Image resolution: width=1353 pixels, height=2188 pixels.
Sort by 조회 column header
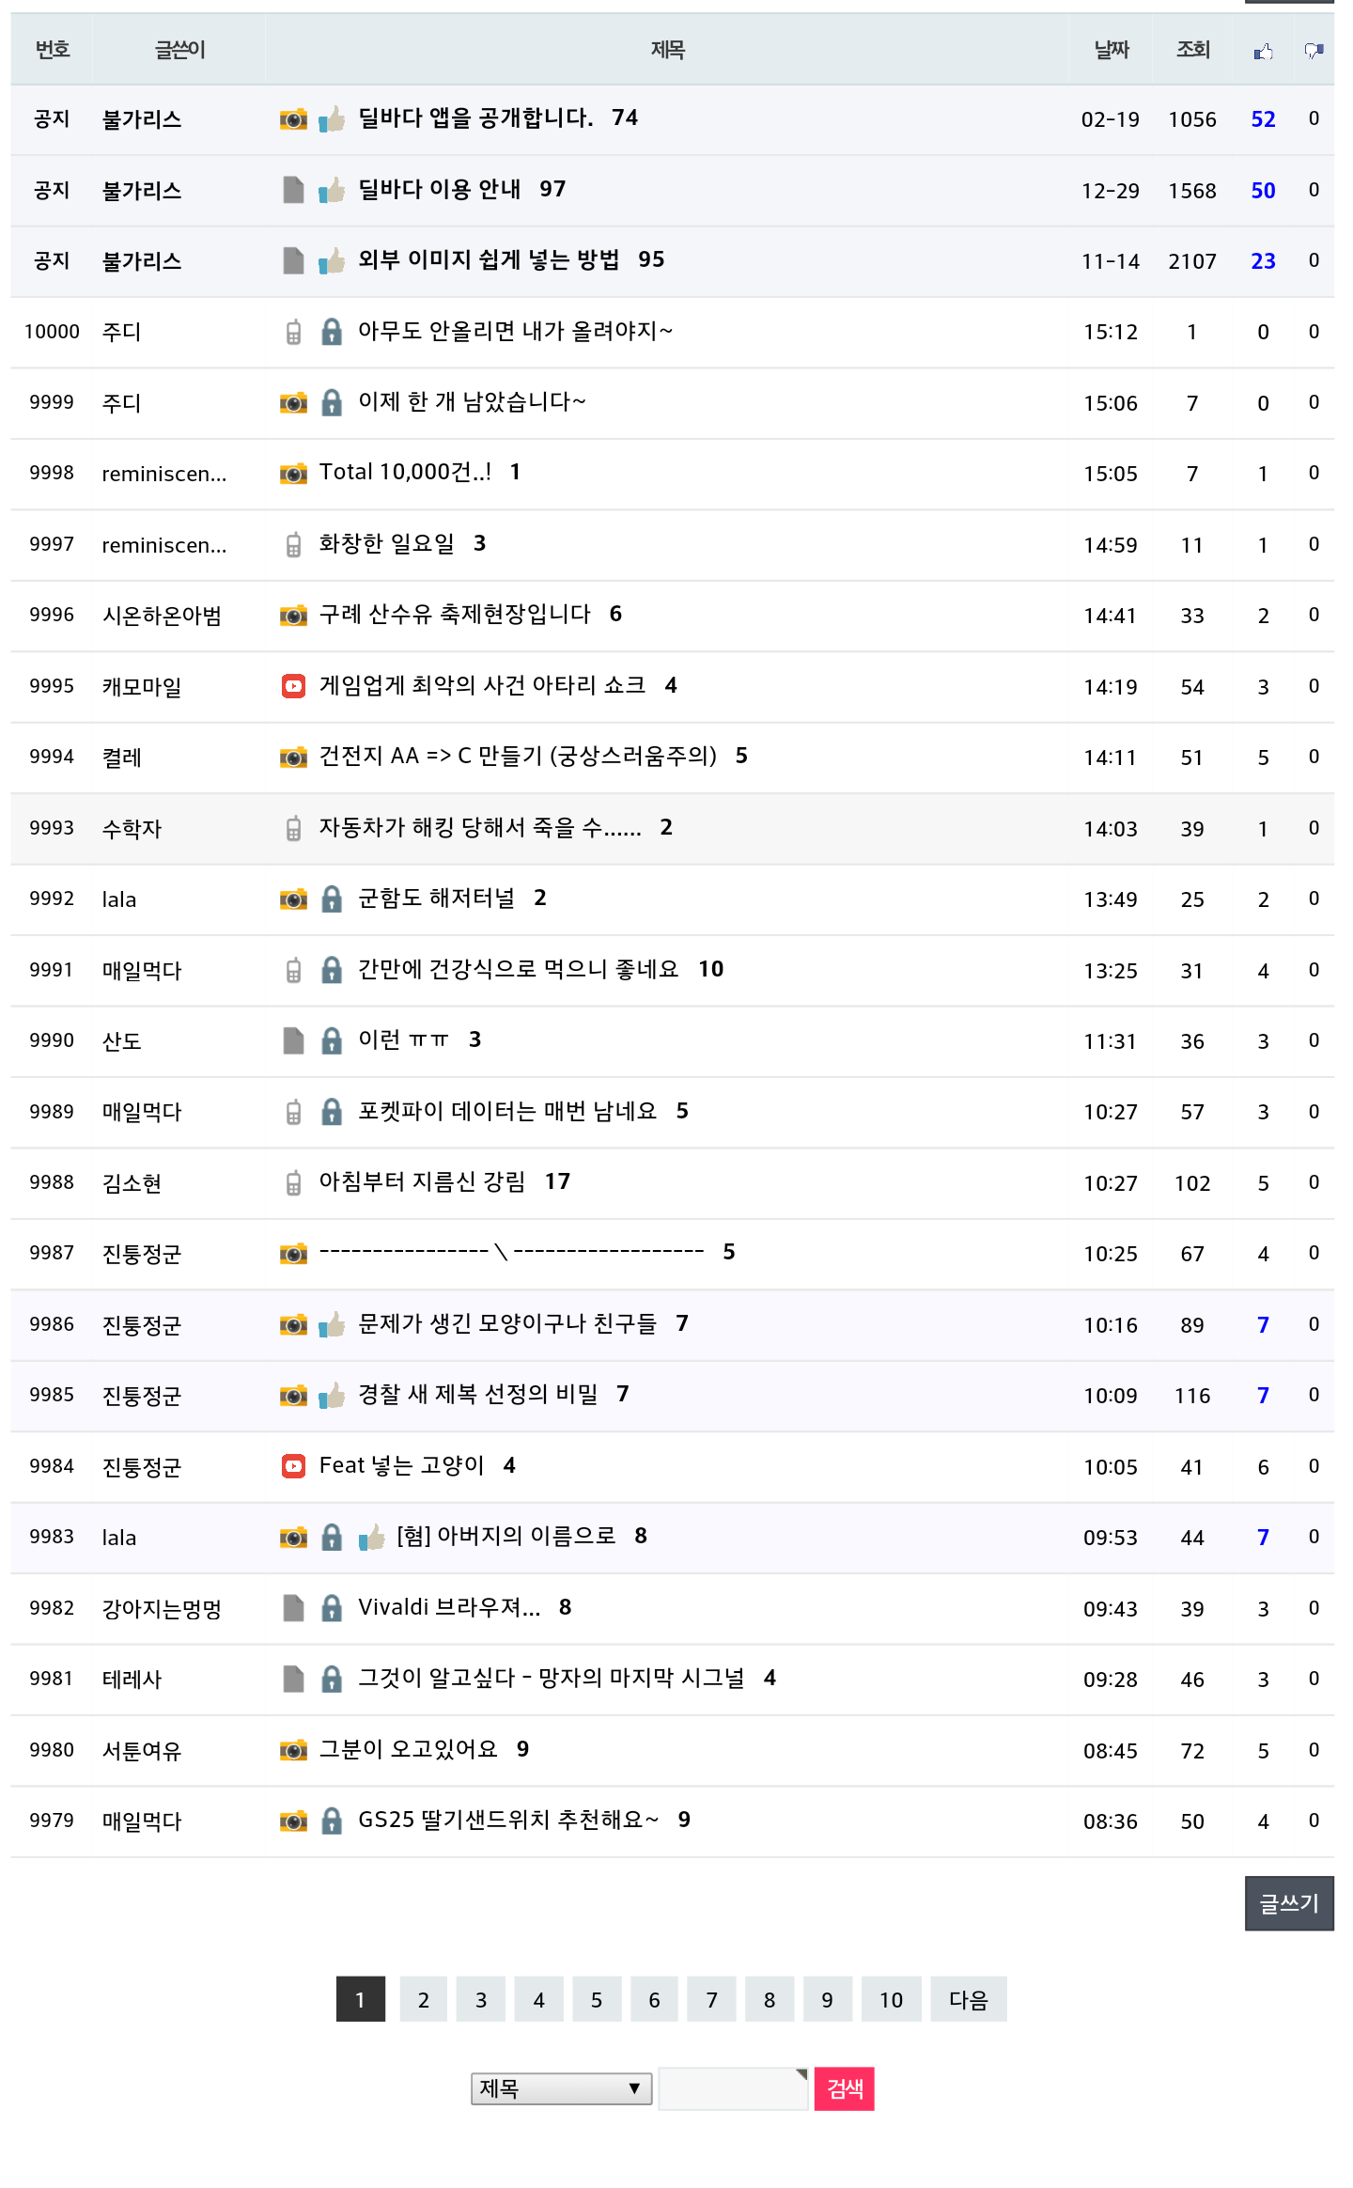[1192, 50]
